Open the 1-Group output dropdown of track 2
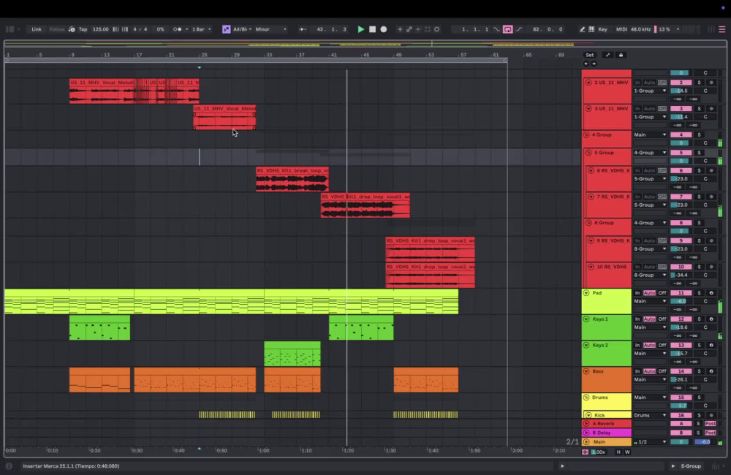The width and height of the screenshot is (731, 475). [650, 91]
